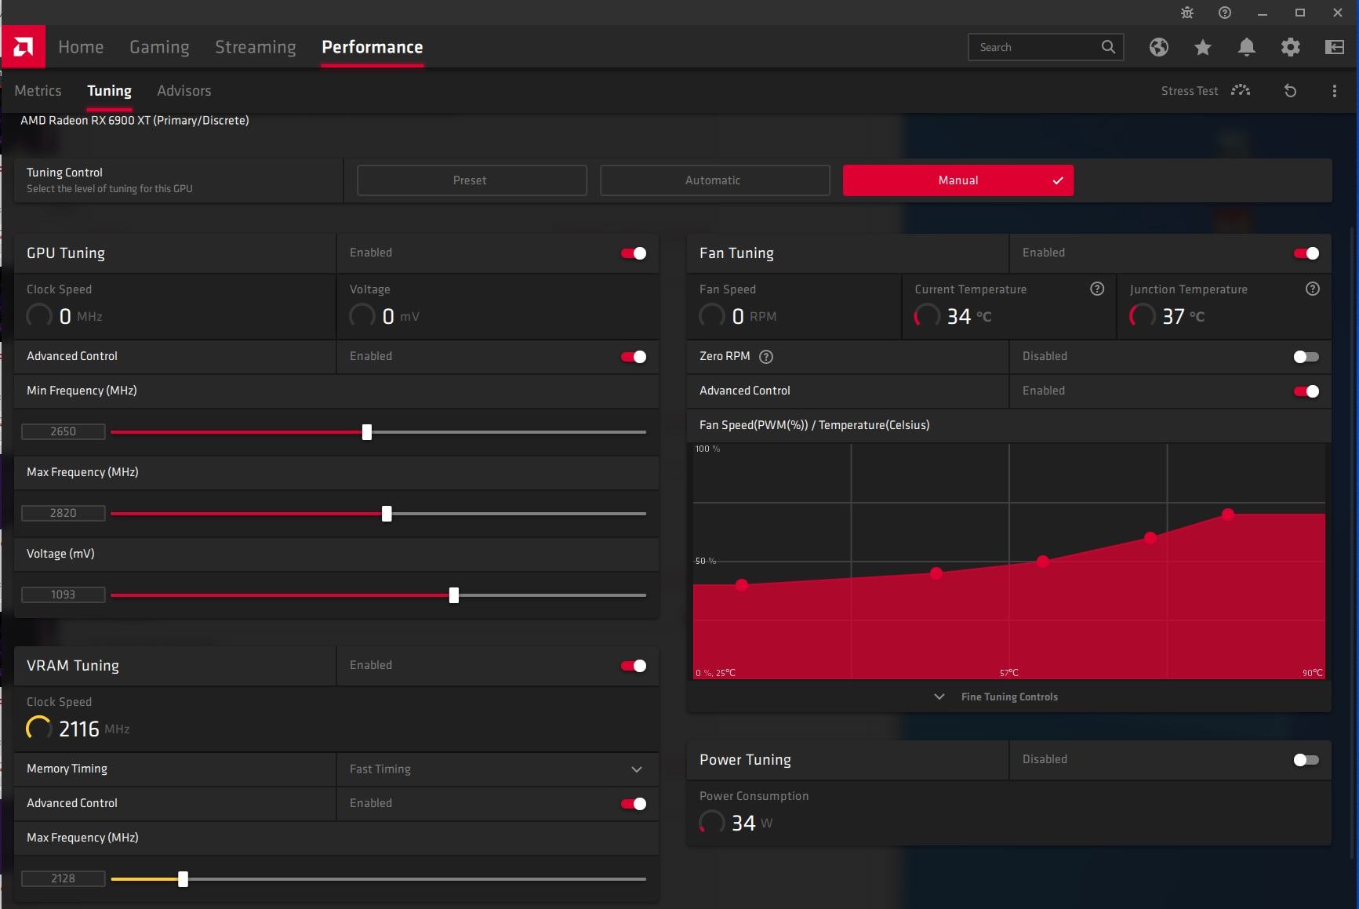Click Current Temperature help icon

(1097, 289)
